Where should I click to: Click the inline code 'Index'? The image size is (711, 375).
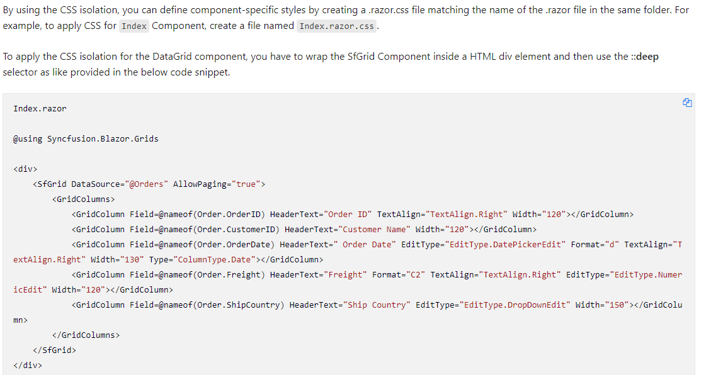[x=134, y=26]
